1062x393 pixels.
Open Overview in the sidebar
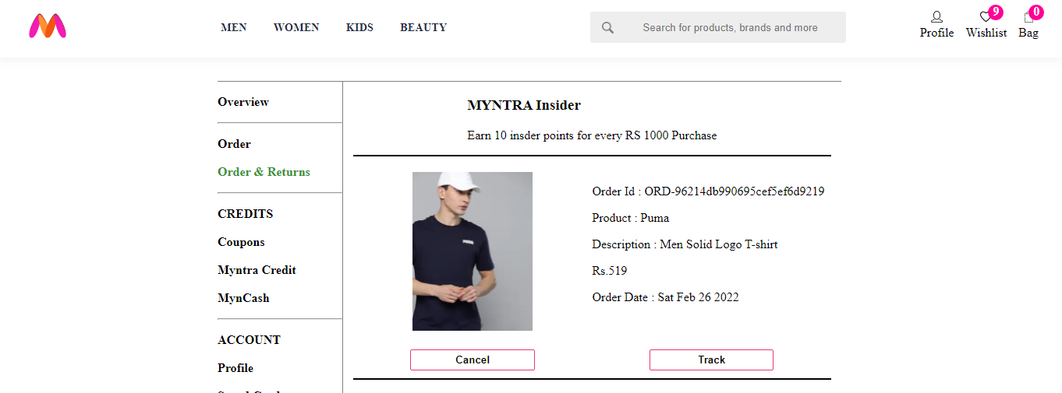click(x=243, y=102)
